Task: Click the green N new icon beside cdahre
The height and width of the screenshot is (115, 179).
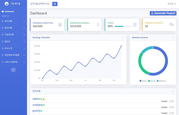Action: (41, 99)
